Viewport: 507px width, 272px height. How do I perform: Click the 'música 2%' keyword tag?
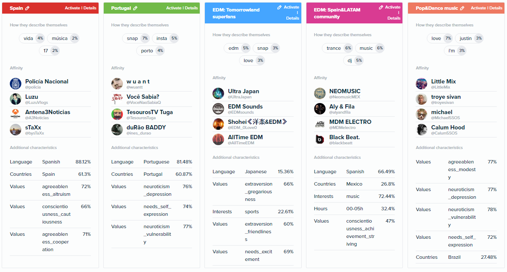click(x=63, y=38)
